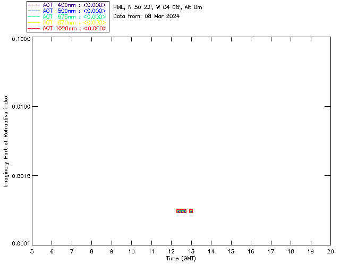Click the green dashed line sample for 675nm

click(x=33, y=16)
